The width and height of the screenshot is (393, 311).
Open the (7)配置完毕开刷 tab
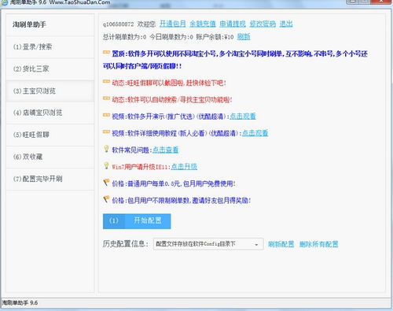pos(50,179)
